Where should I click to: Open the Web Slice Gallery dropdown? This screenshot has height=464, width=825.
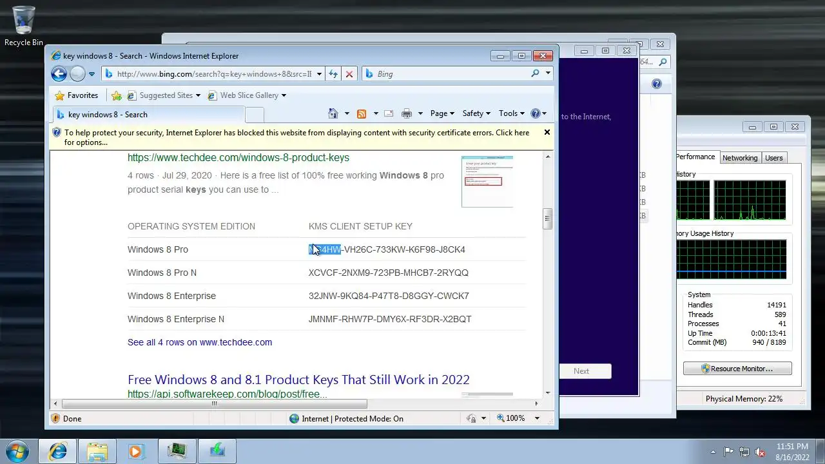click(x=247, y=95)
